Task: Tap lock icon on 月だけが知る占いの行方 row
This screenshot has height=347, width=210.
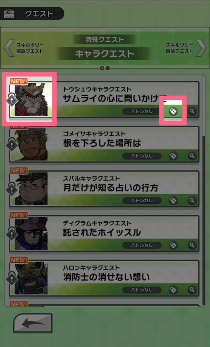Action: 173,201
